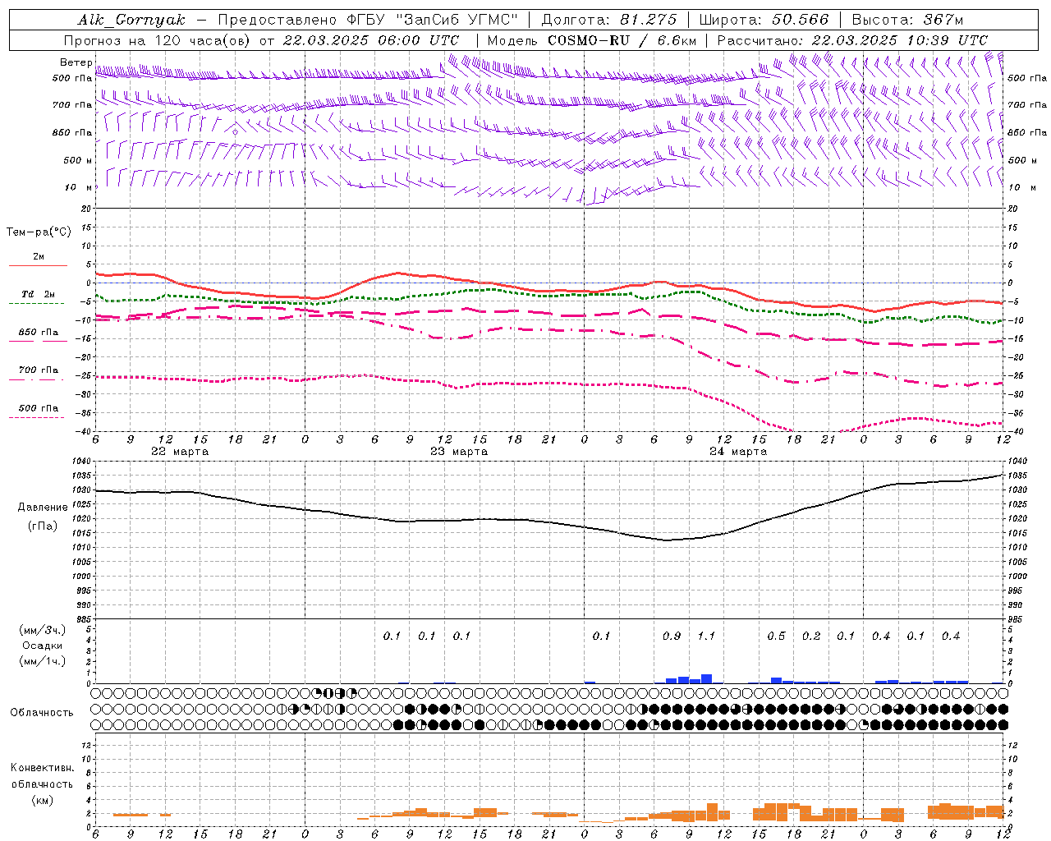
Task: Click the 0.2 precipitation value
Action: (x=811, y=636)
